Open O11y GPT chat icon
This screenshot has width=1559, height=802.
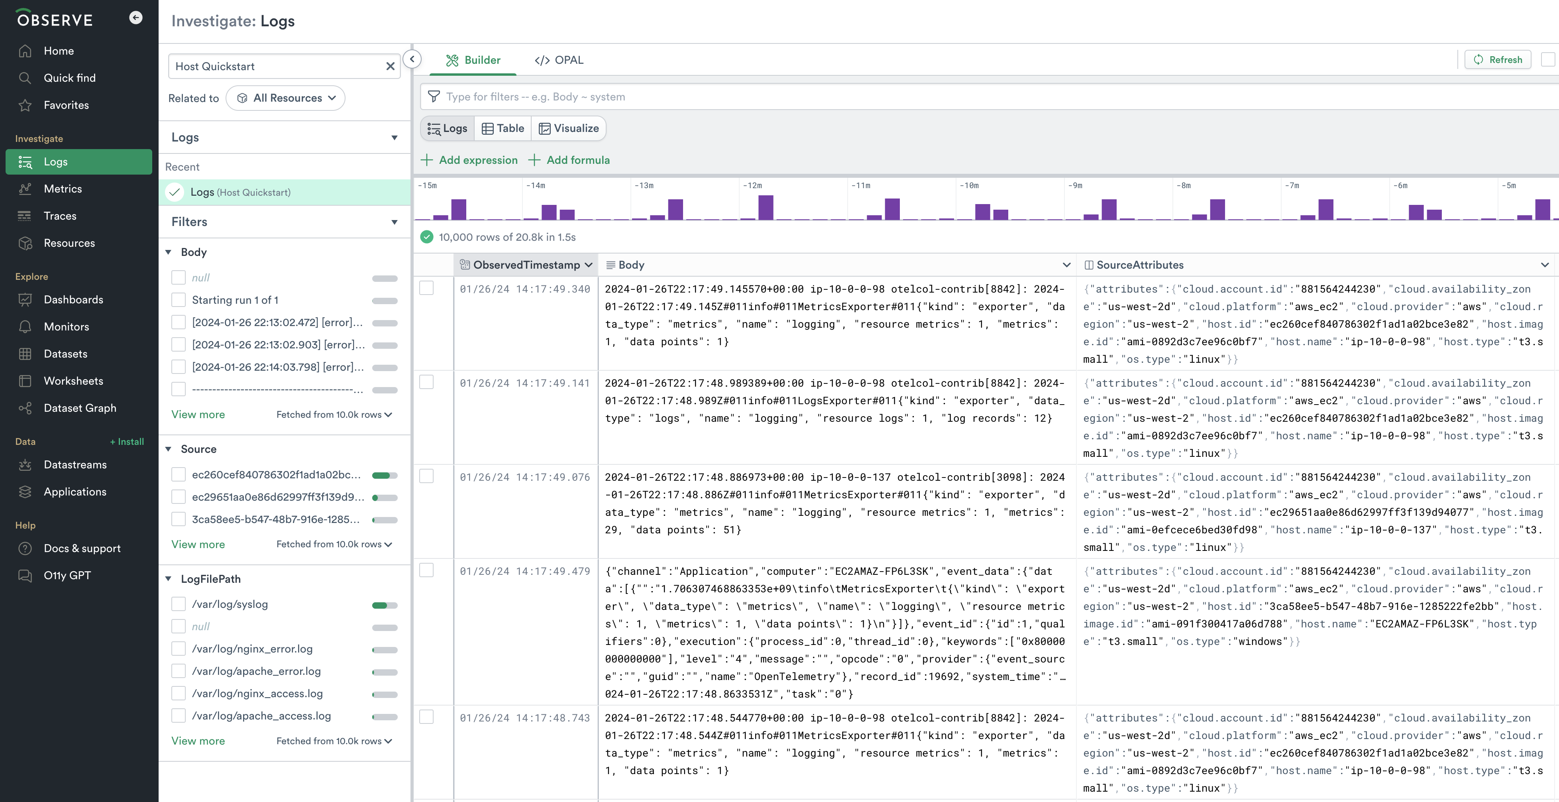pyautogui.click(x=25, y=576)
